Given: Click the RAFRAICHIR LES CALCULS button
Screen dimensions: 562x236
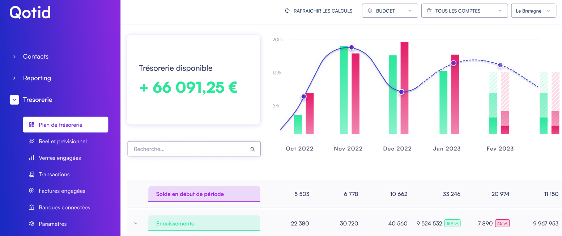Looking at the screenshot, I should tap(318, 11).
